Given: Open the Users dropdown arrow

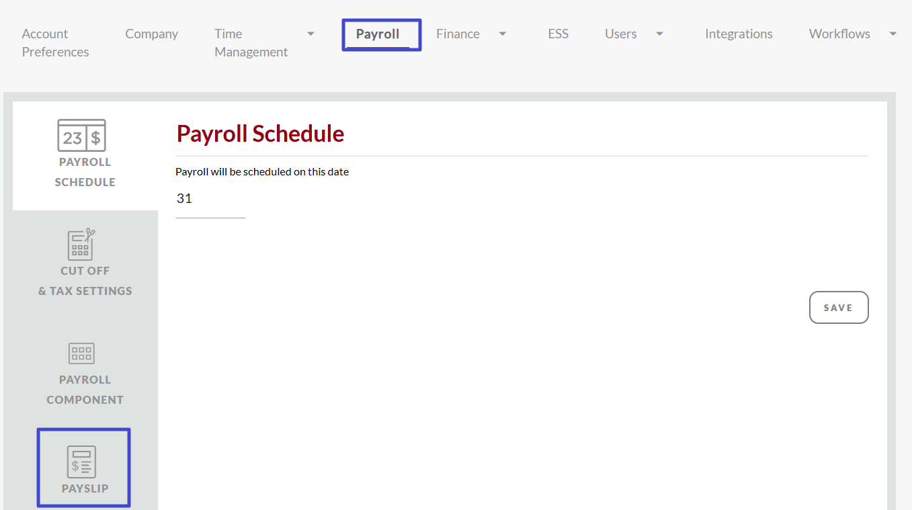Looking at the screenshot, I should coord(659,34).
